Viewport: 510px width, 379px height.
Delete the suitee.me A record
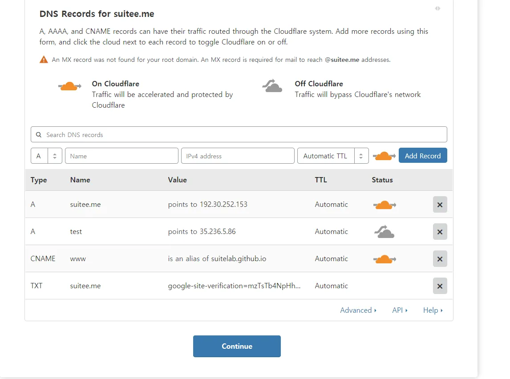click(x=440, y=205)
